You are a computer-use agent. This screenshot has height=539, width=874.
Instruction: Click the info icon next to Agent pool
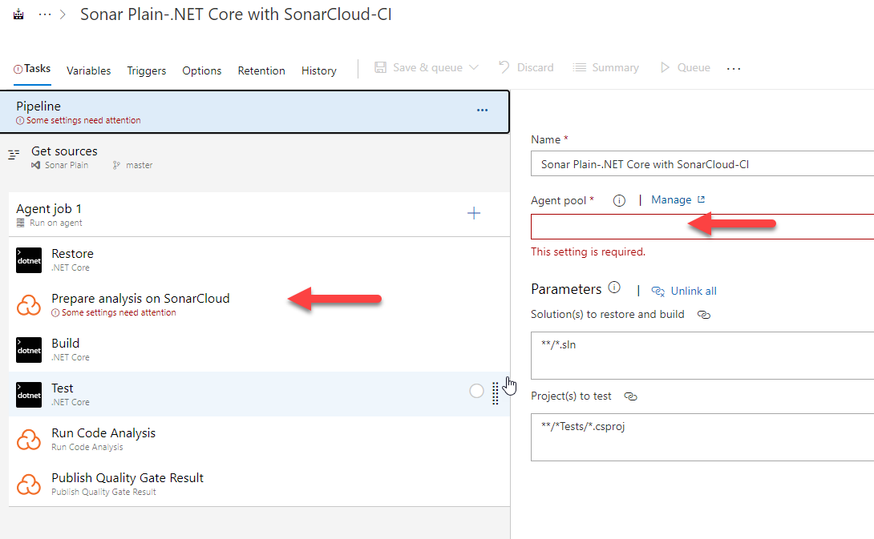click(618, 199)
